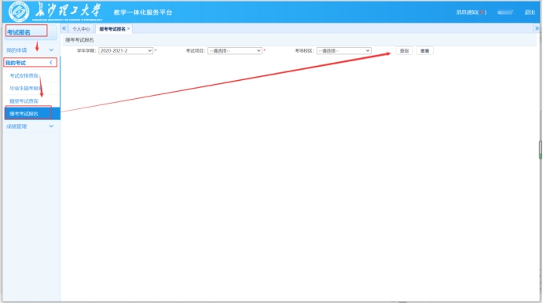Click the right-side vertical scrollbar thumb
The image size is (543, 303).
[x=540, y=150]
